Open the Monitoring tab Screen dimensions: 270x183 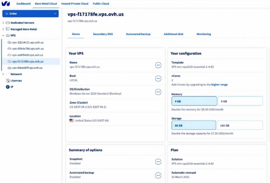point(203,34)
